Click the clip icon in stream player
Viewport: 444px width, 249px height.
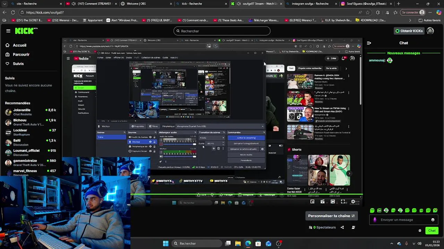pos(323,202)
